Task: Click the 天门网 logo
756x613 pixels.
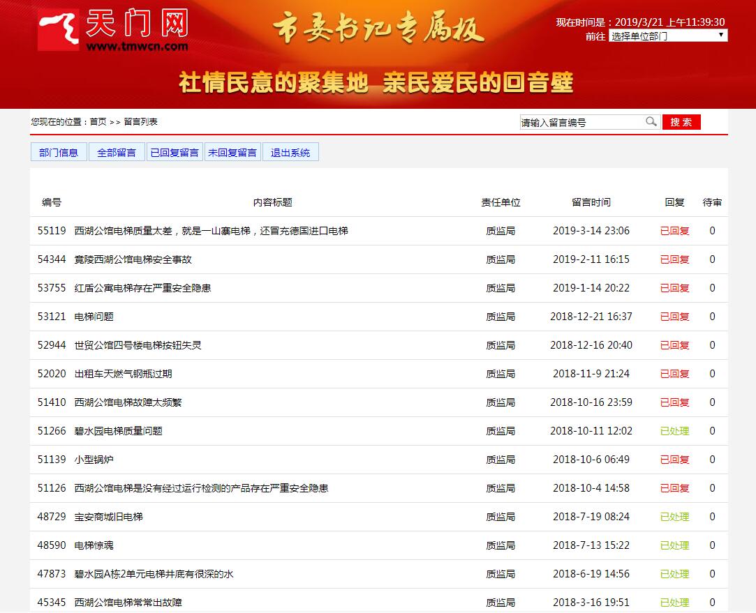Action: coord(114,31)
